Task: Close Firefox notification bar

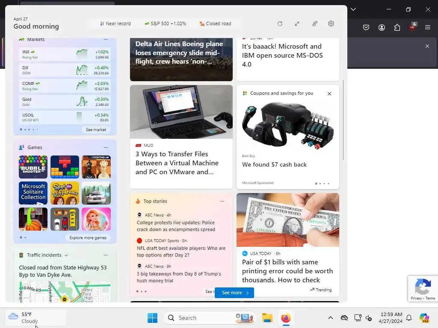Action: click(427, 46)
